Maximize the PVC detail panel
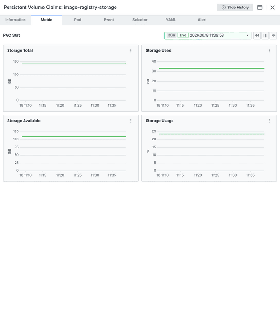 pos(260,8)
